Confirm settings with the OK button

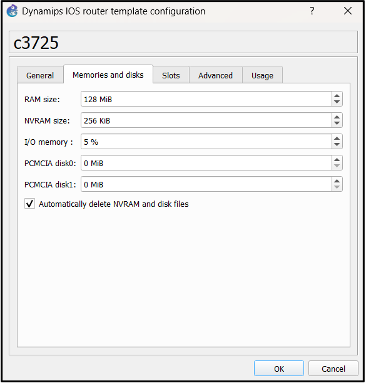(279, 369)
